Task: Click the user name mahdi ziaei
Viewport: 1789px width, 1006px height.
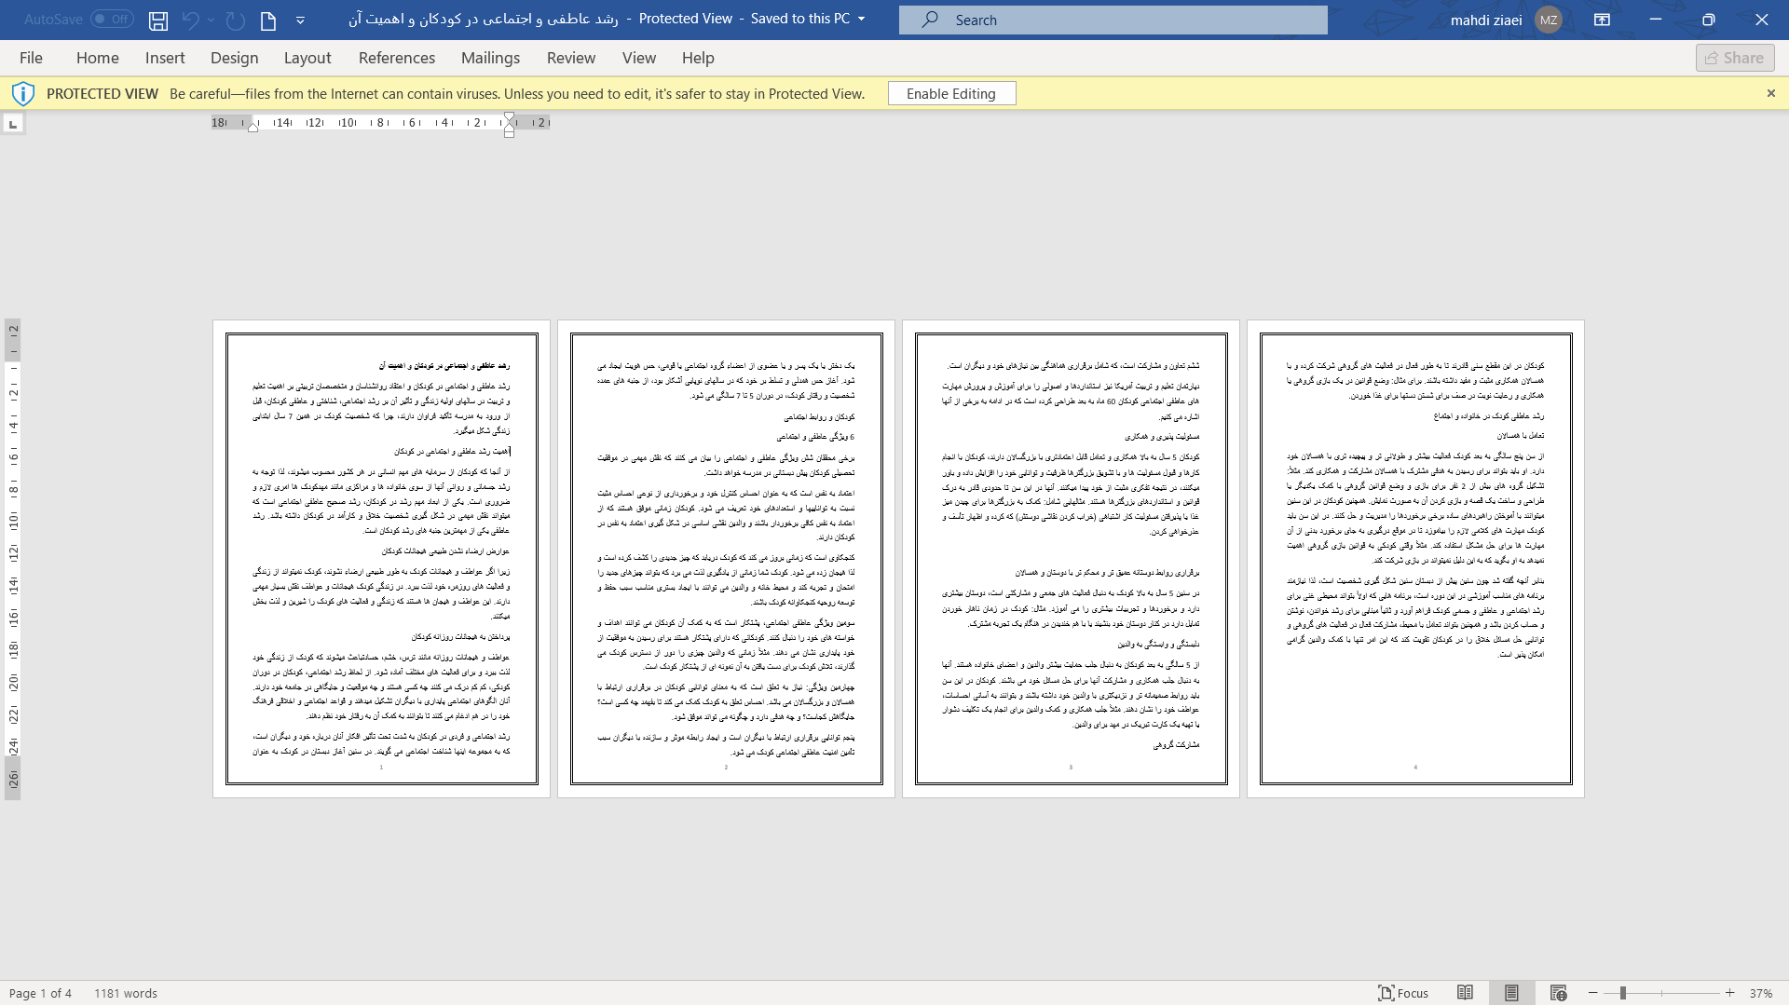Action: (1486, 20)
